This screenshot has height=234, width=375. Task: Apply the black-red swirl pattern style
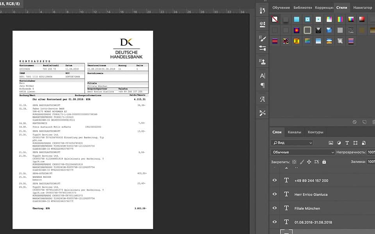286,41
